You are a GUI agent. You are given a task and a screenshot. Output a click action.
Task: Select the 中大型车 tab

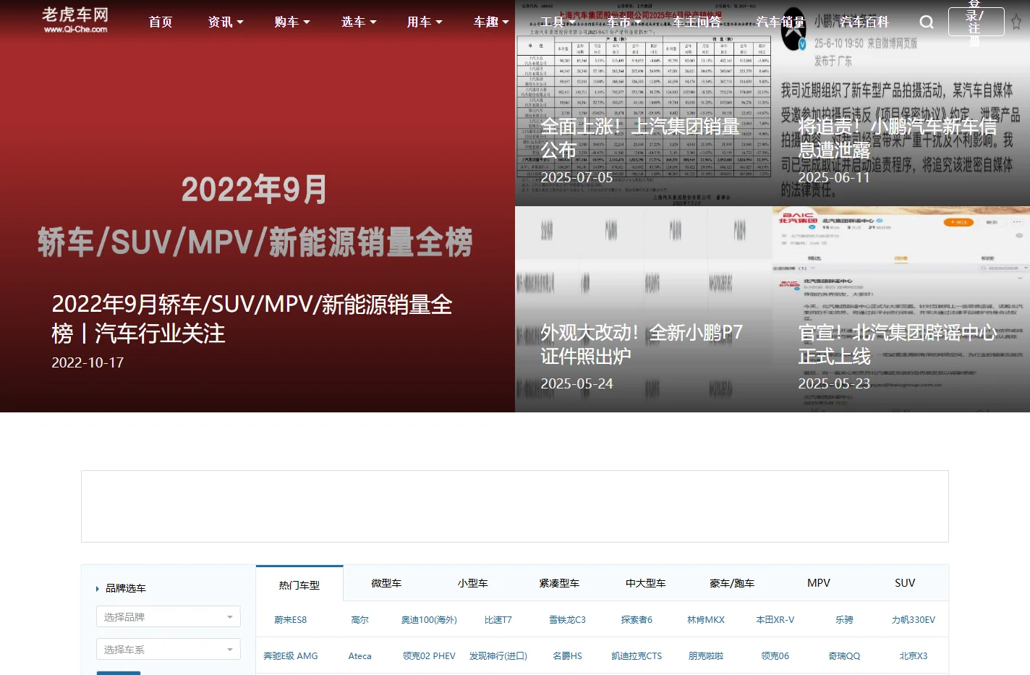click(x=646, y=583)
